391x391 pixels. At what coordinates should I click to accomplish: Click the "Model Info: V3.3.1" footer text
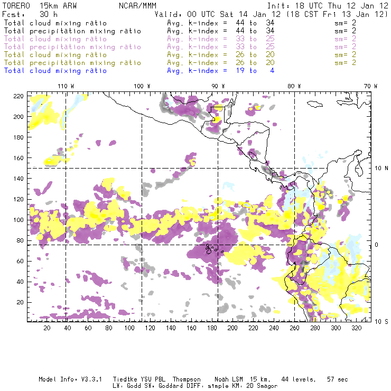(x=70, y=379)
